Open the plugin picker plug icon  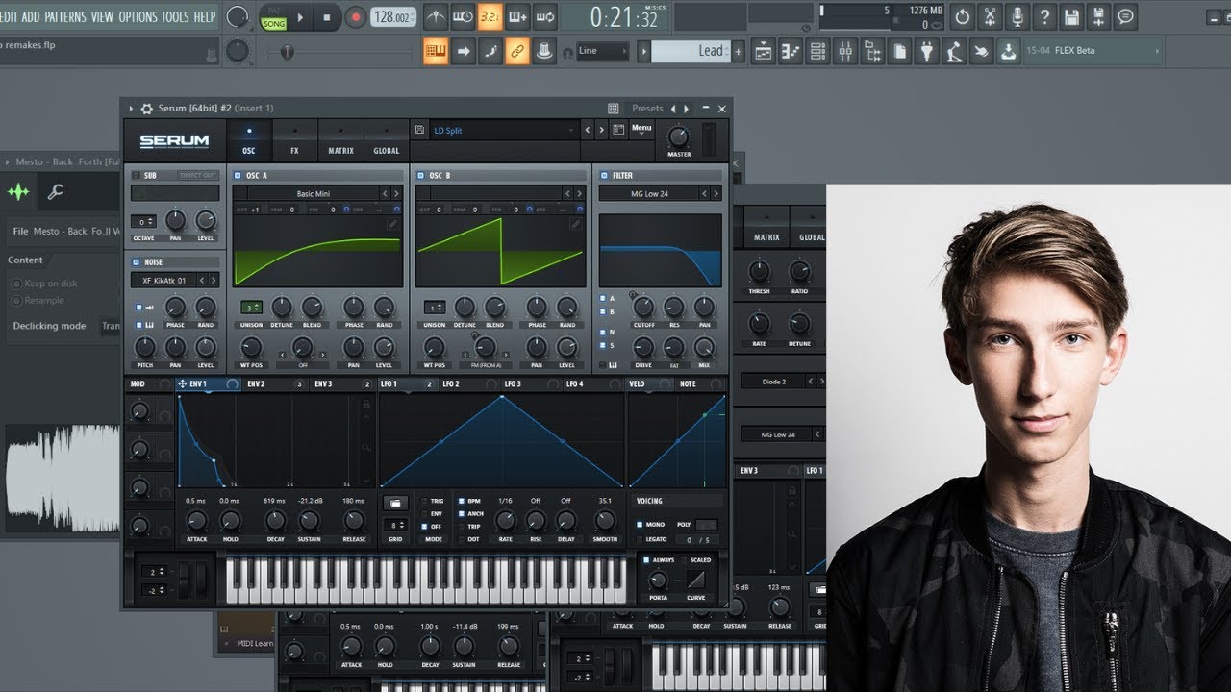pyautogui.click(x=926, y=51)
